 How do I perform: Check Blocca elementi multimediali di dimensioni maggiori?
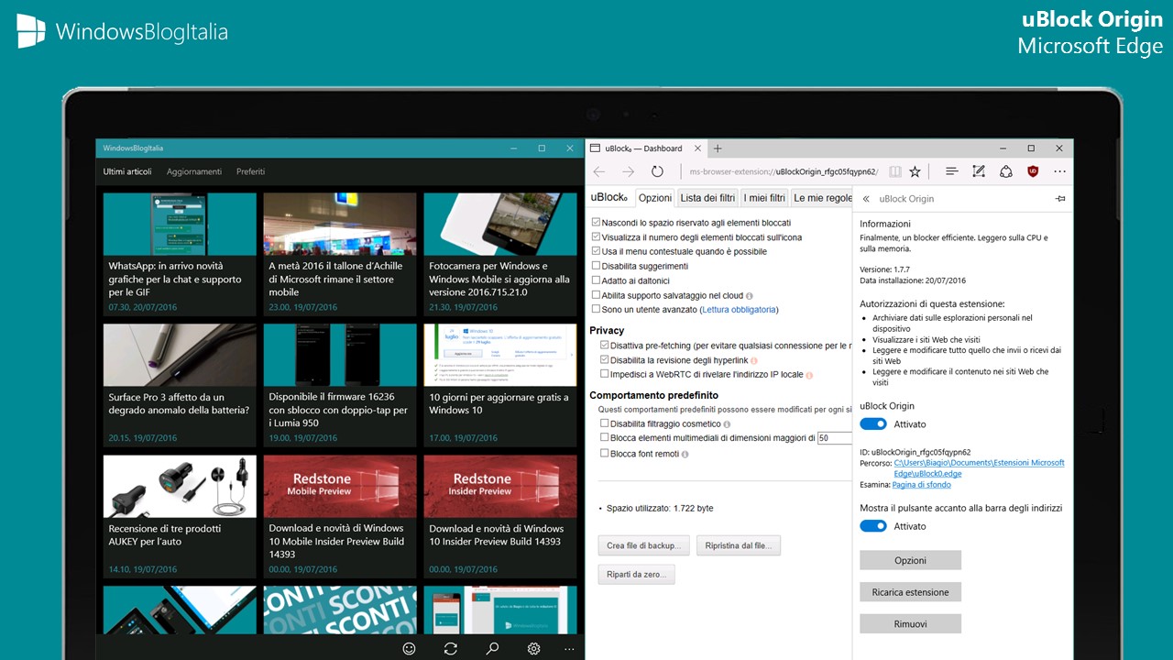(605, 438)
